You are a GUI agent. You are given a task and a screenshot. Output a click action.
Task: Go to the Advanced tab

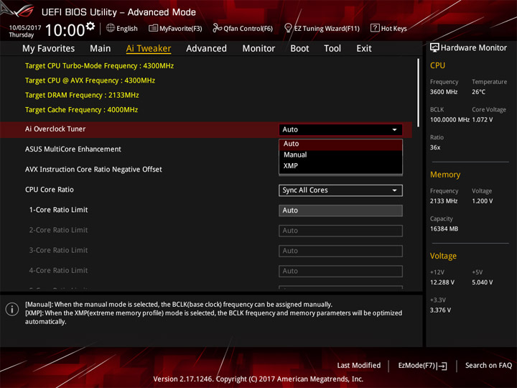[x=206, y=49]
